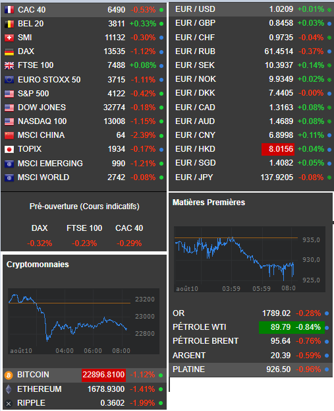The width and height of the screenshot is (334, 411).
Task: Click the green status dot on CAC 40 row
Action: [161, 10]
